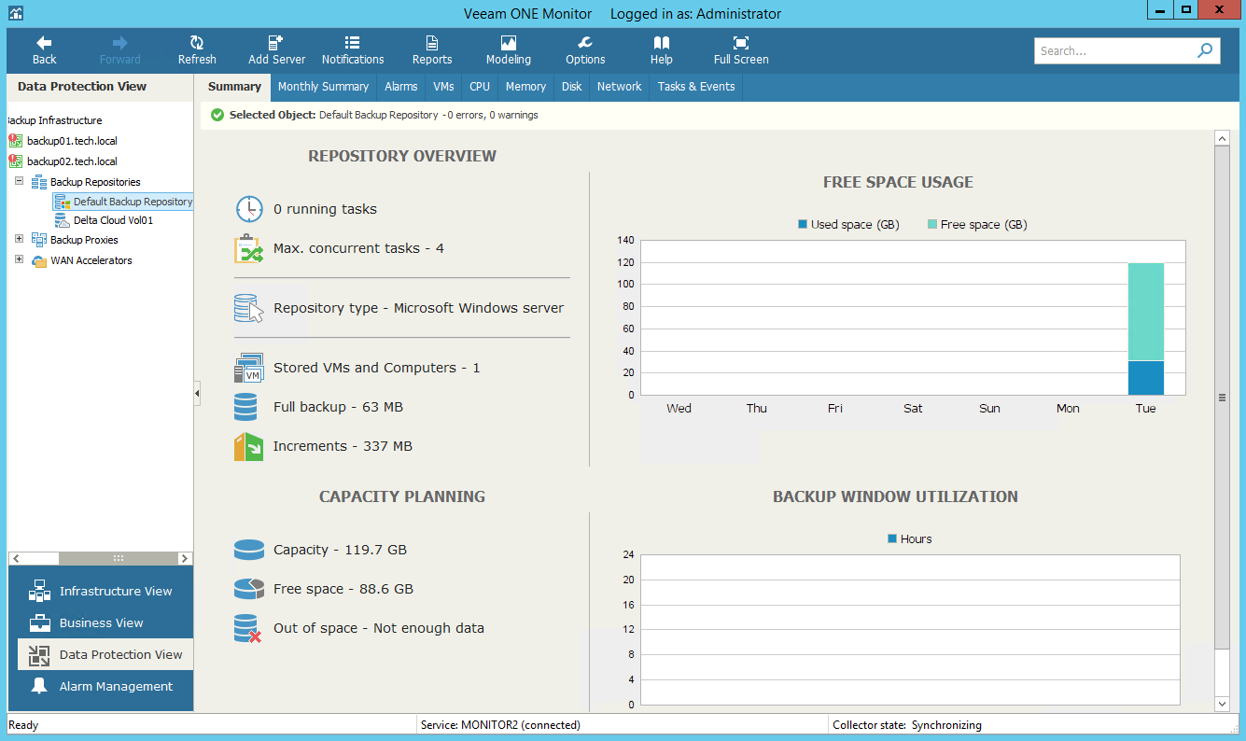Click the Stored VMs and Computers icon

(x=249, y=368)
